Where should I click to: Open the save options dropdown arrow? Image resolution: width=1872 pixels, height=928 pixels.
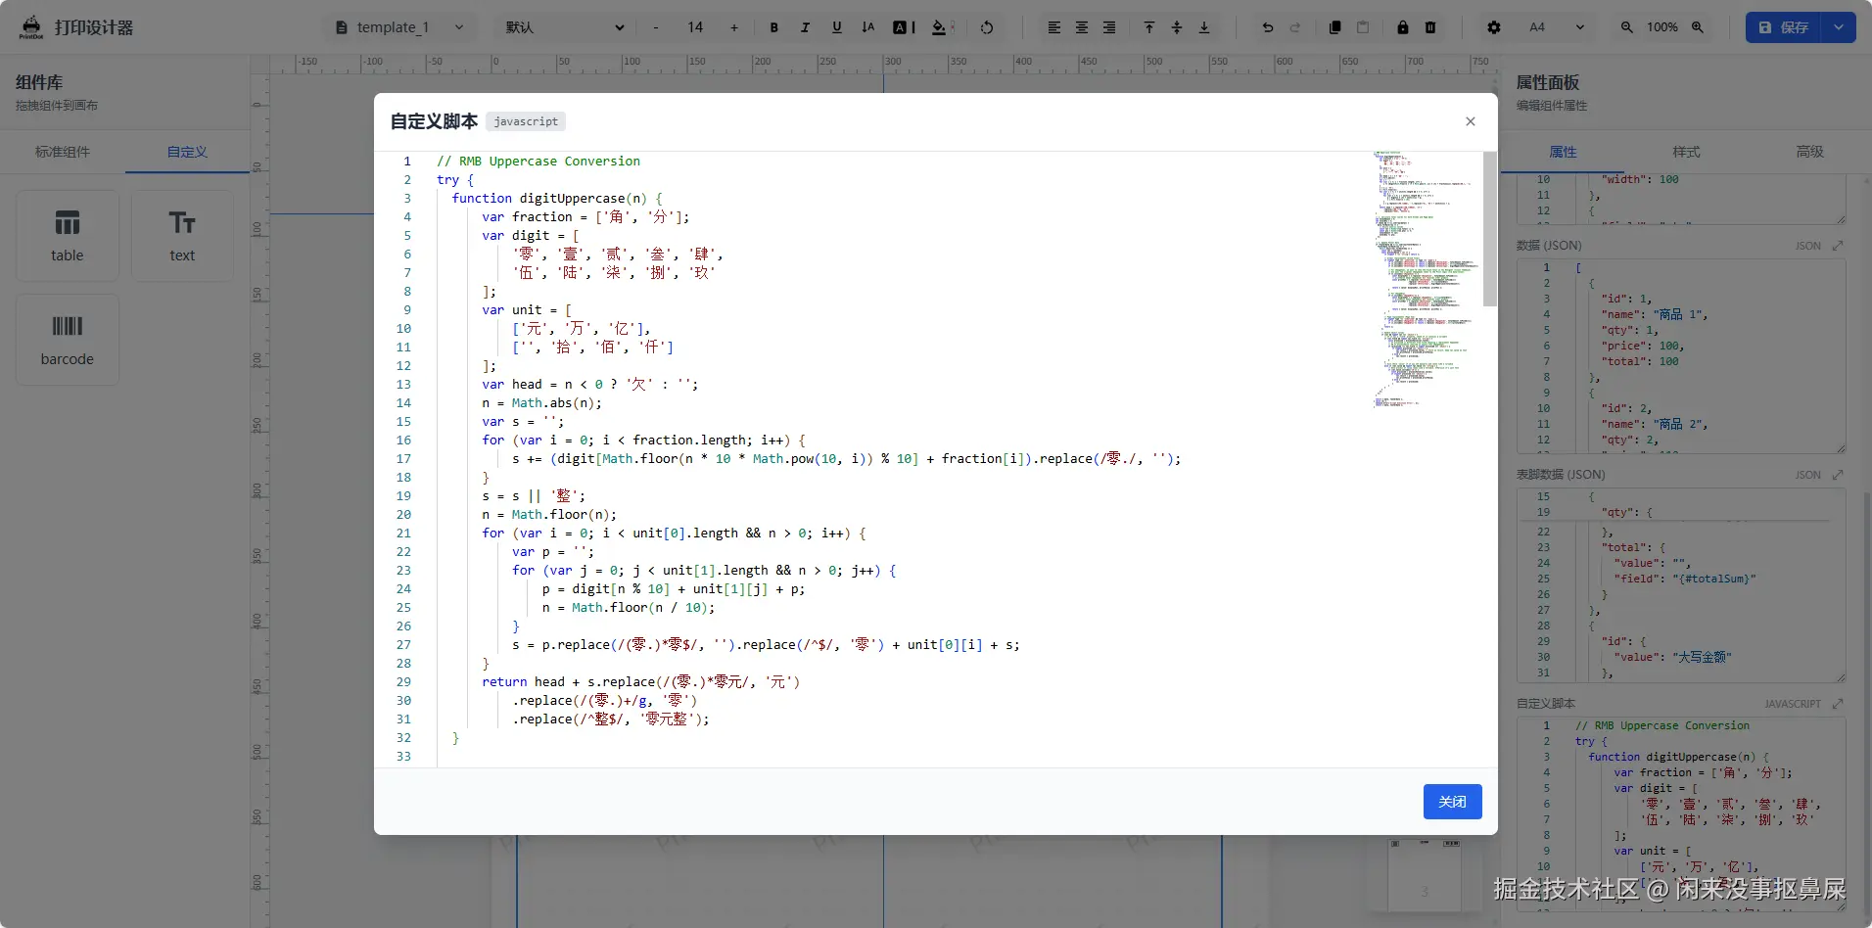pos(1839,27)
